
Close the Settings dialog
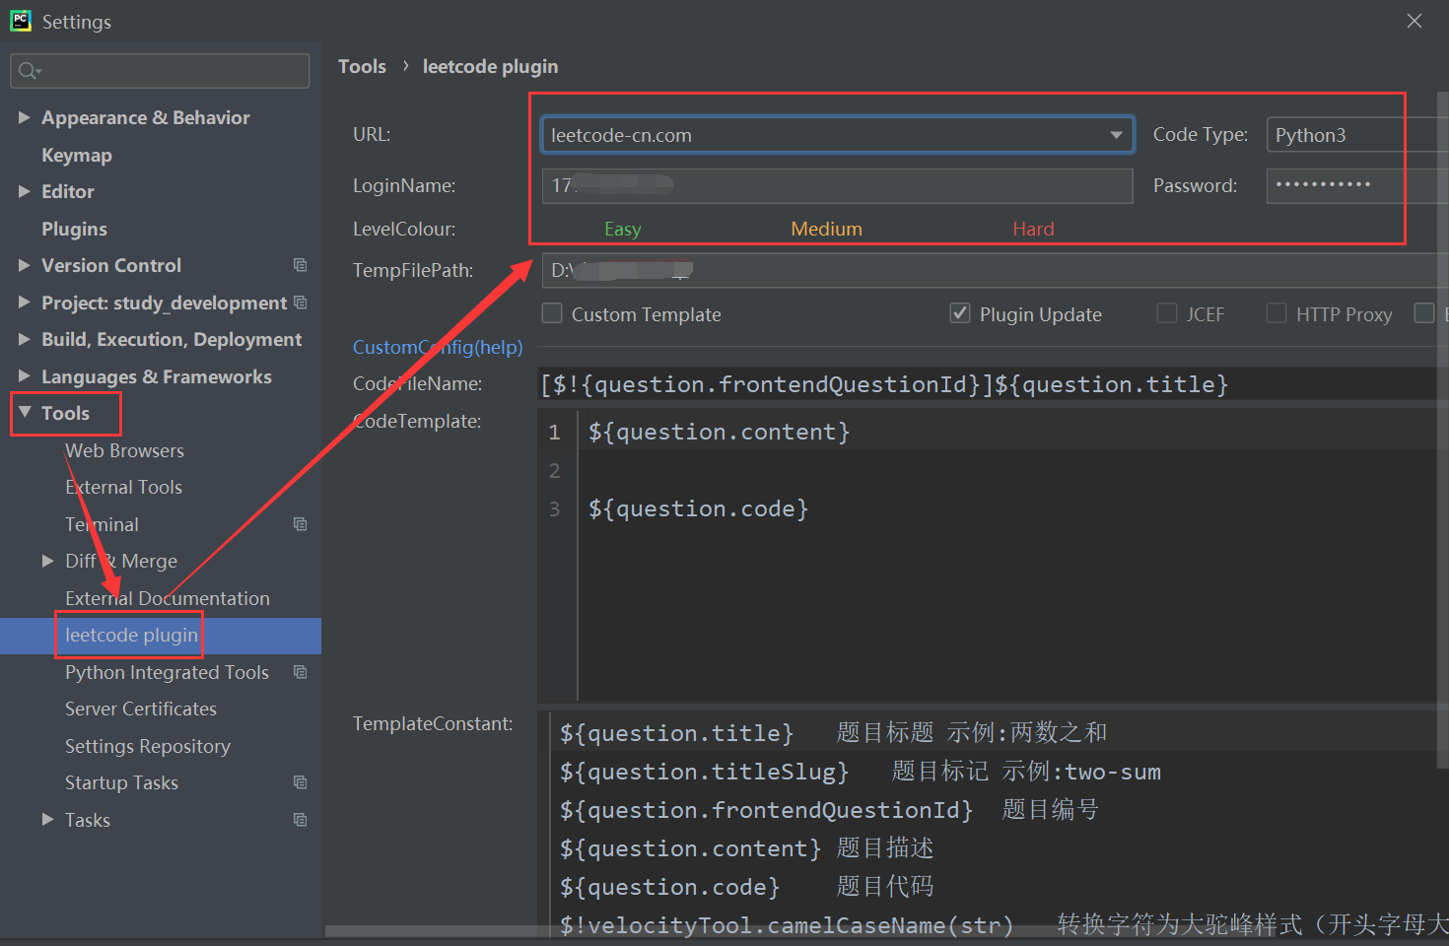pos(1414,21)
